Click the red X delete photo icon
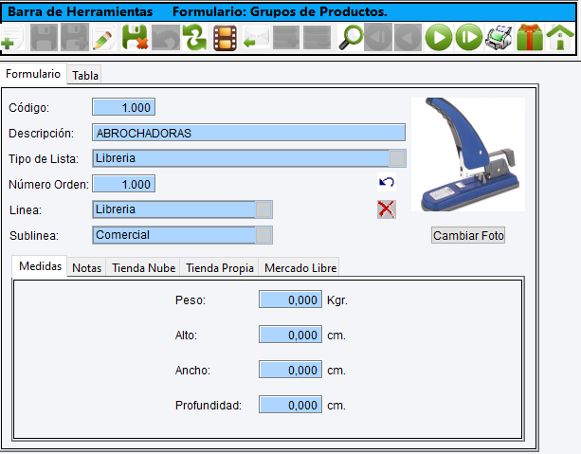The image size is (581, 454). coord(387,209)
